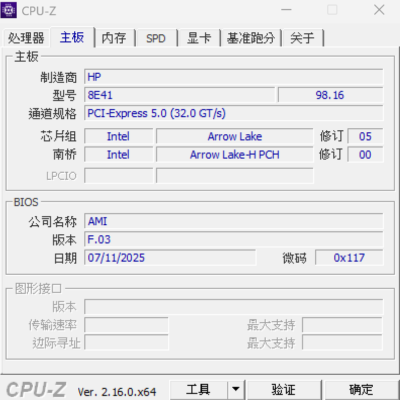Click the BIOS date 07/11/2025
Viewport: 400px width, 400px height.
coord(170,258)
